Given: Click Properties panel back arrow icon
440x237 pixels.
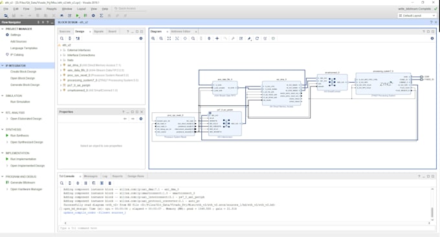Looking at the screenshot, I should 125,119.
